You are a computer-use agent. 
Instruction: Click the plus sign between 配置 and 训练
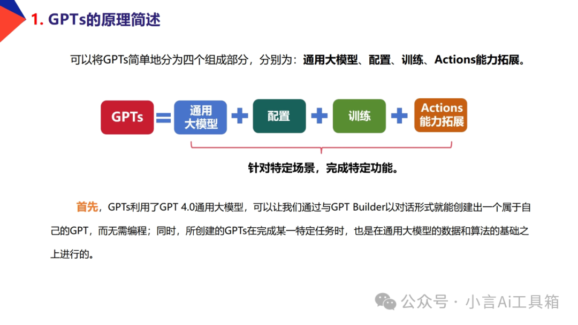tap(320, 116)
